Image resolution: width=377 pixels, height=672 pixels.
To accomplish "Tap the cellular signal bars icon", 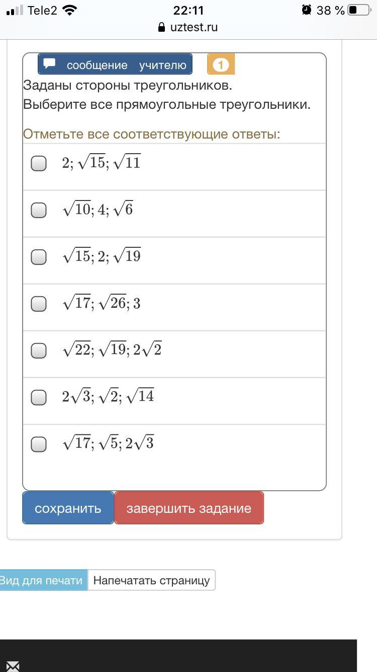I will pyautogui.click(x=15, y=10).
